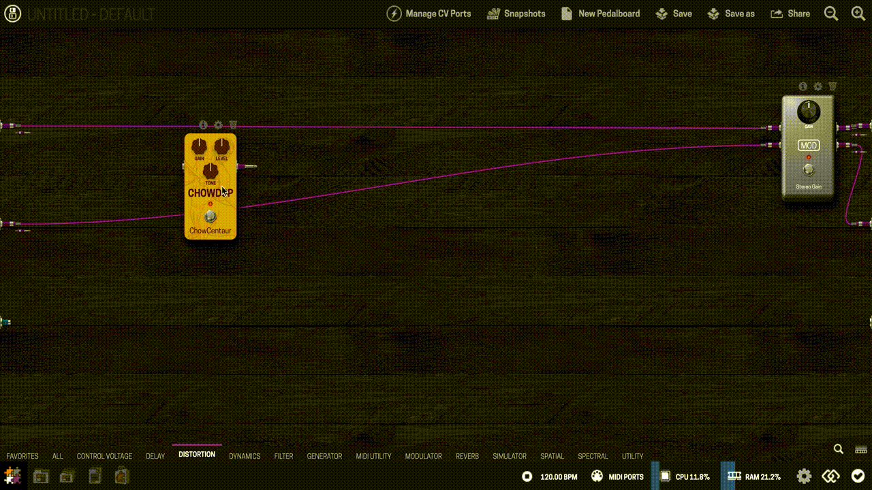Switch to the Dynamics plugin category
The height and width of the screenshot is (490, 872).
pos(245,456)
